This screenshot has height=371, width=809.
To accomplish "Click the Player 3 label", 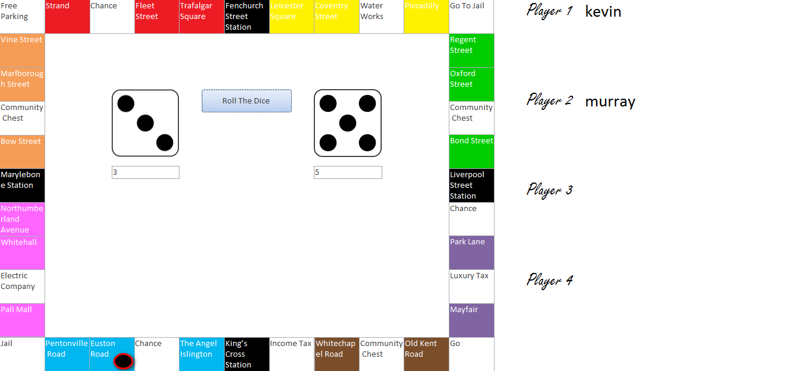I will [549, 190].
